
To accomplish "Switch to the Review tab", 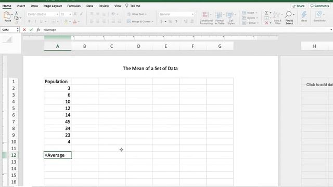I will (x=104, y=6).
